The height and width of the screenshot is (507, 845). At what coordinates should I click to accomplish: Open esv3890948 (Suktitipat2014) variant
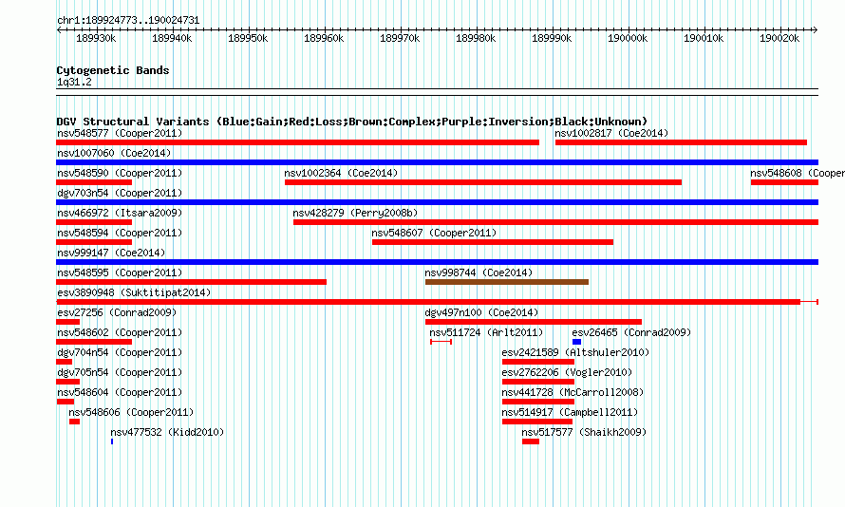coord(134,292)
